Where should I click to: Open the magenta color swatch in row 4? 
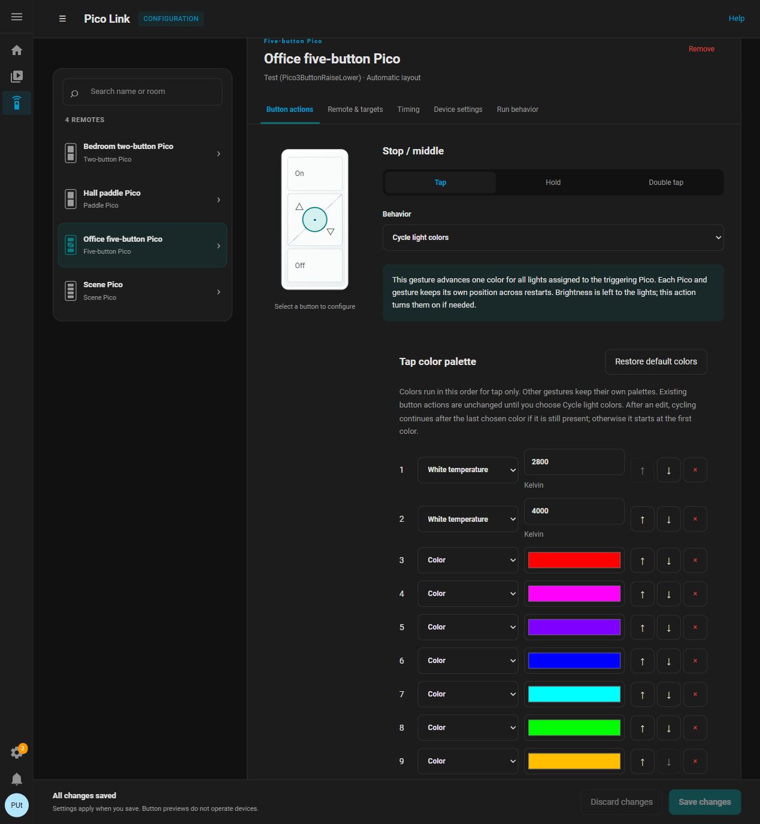[574, 594]
